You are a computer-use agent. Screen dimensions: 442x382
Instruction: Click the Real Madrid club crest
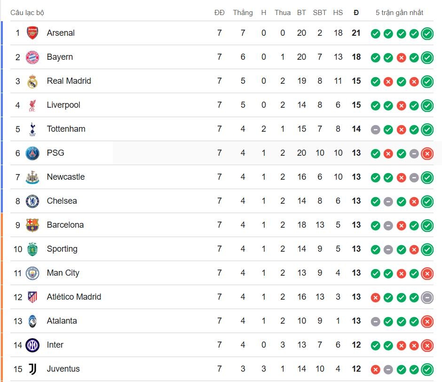[x=32, y=81]
